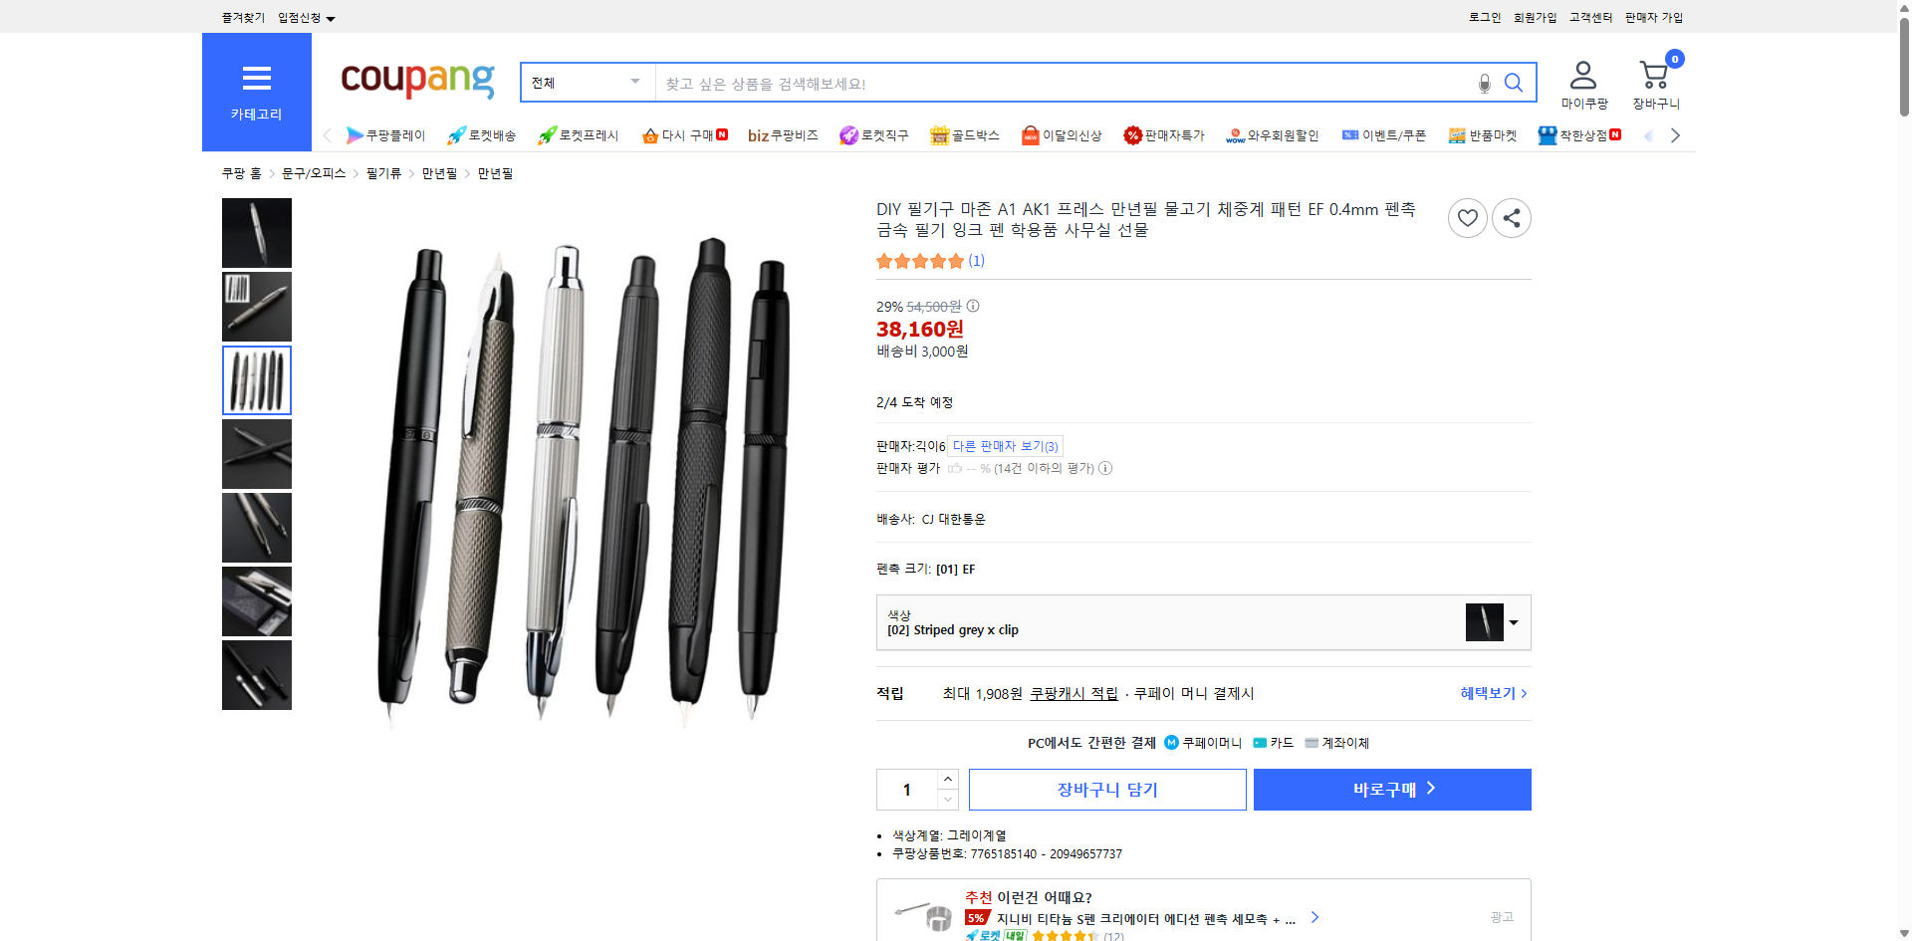
Task: Open the 카테고리 hamburger menu
Action: pyautogui.click(x=256, y=80)
